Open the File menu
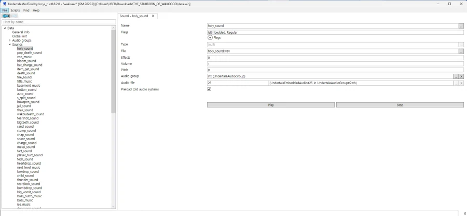 tap(5, 10)
